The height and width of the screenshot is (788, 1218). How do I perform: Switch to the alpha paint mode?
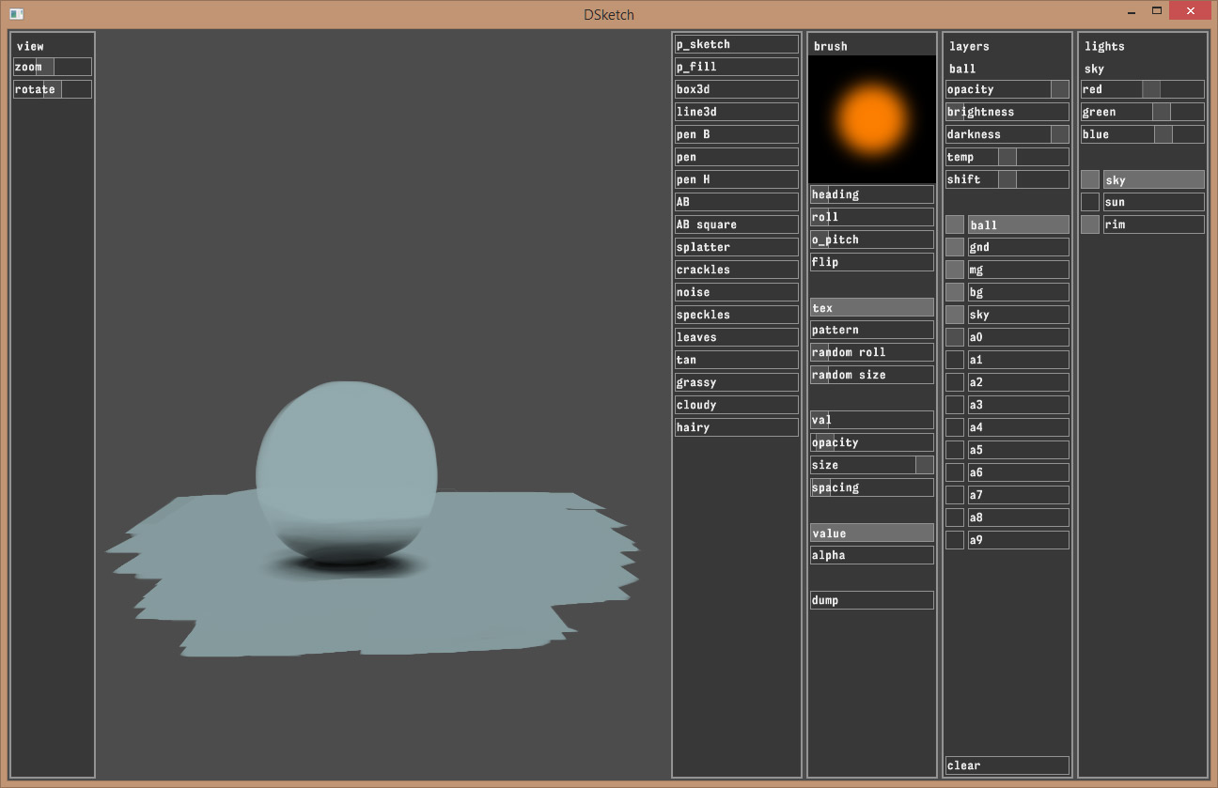tap(871, 555)
